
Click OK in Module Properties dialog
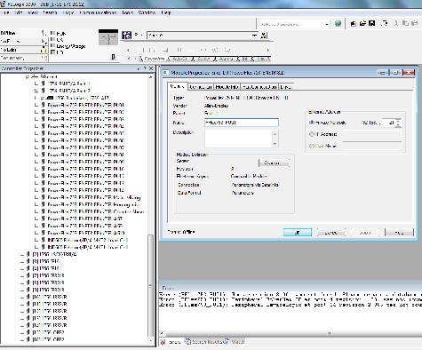298,233
